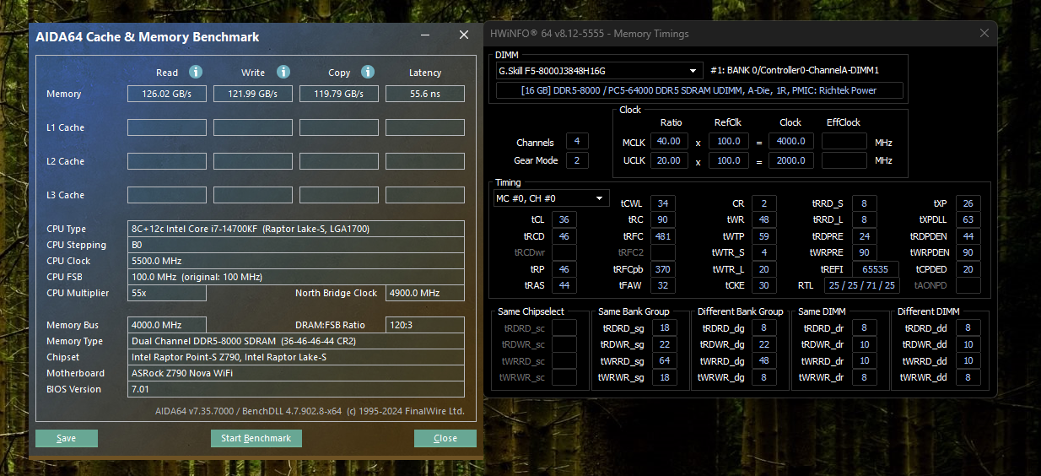Image resolution: width=1041 pixels, height=476 pixels.
Task: Click the Memory Bus value 4000.0 MHz
Action: [x=167, y=325]
